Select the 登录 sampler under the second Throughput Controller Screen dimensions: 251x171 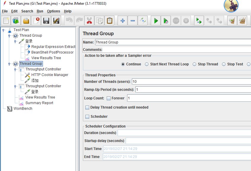pyautogui.click(x=35, y=92)
